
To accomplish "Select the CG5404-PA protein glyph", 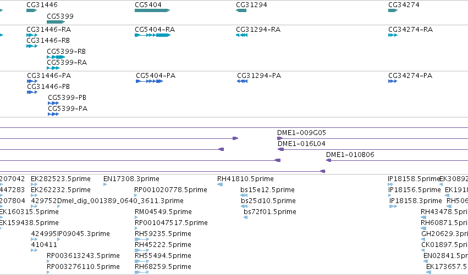I will point(149,81).
